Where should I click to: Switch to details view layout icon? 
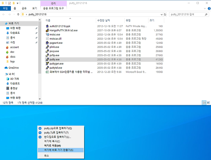point(204,103)
